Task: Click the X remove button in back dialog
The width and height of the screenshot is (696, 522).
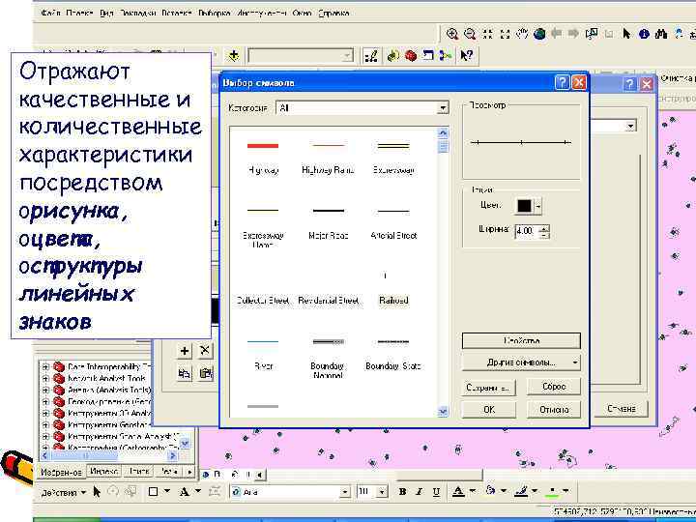Action: [x=205, y=351]
